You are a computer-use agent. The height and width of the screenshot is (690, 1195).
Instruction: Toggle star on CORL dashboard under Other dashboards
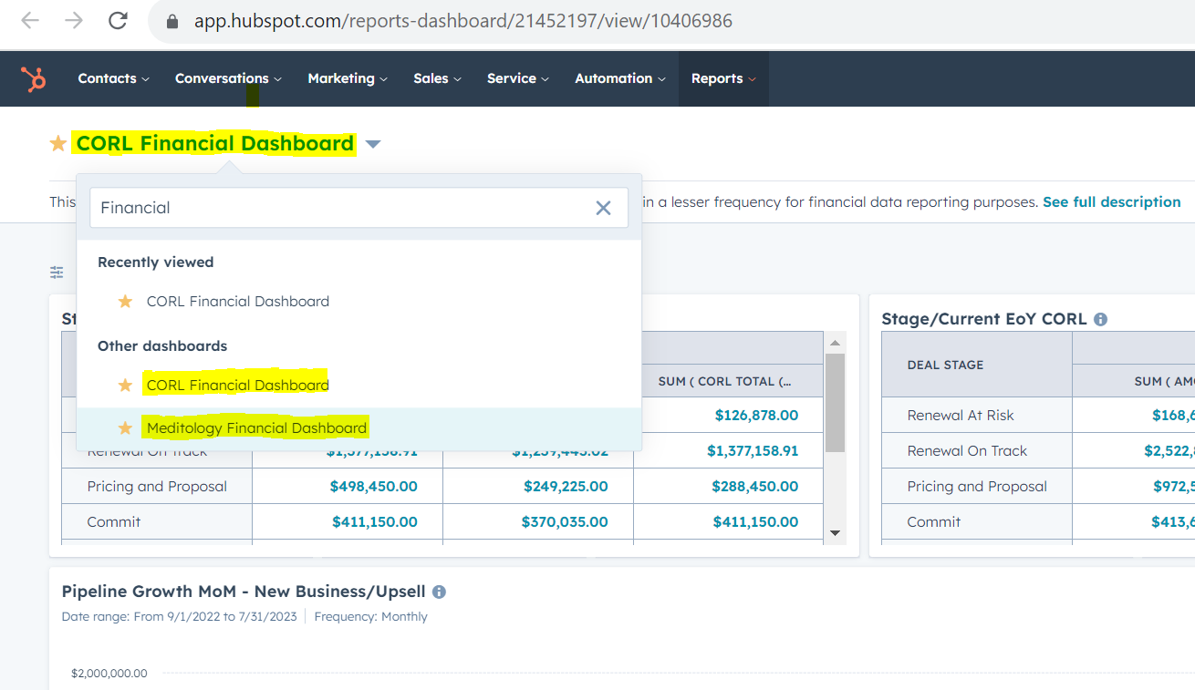tap(125, 386)
